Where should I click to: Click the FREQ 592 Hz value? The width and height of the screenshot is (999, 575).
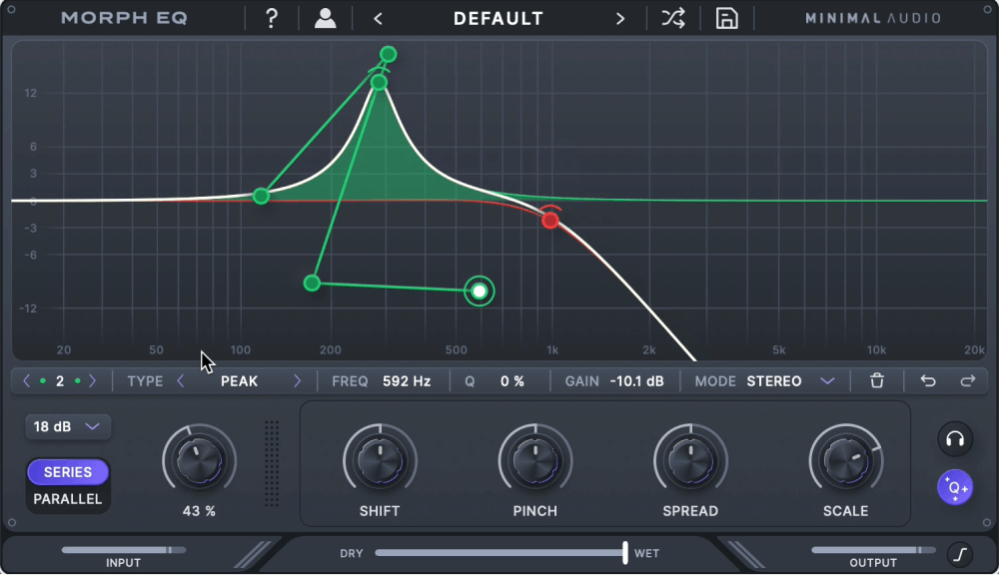click(407, 380)
